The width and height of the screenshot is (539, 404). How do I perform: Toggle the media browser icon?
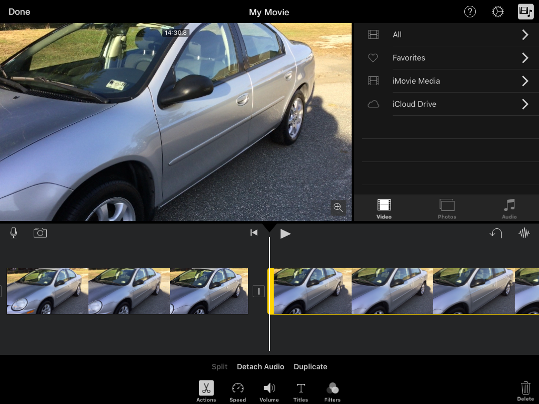pos(526,12)
